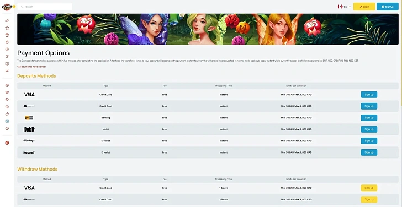Click the fairy promotional banner

pos(208,29)
